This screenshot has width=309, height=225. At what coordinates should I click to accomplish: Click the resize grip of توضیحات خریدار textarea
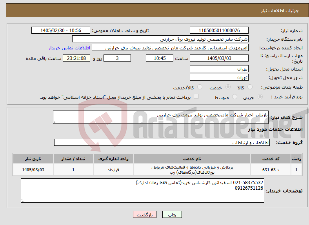pos(23,201)
